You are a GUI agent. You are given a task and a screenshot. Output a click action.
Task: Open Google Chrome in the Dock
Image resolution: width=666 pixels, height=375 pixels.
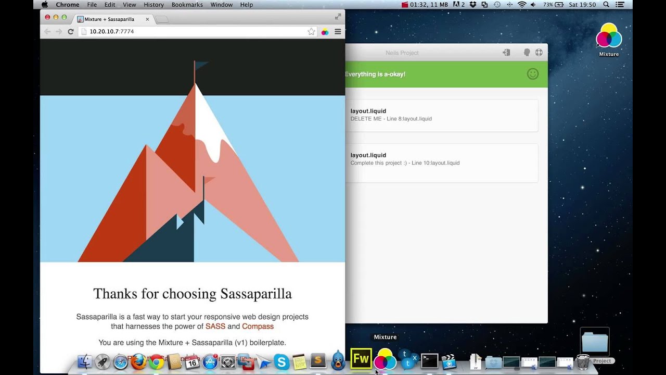157,361
